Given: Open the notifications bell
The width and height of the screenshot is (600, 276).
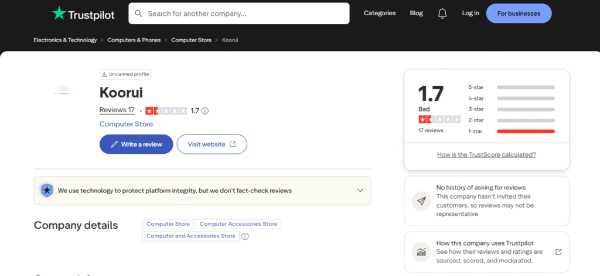Looking at the screenshot, I should 442,13.
